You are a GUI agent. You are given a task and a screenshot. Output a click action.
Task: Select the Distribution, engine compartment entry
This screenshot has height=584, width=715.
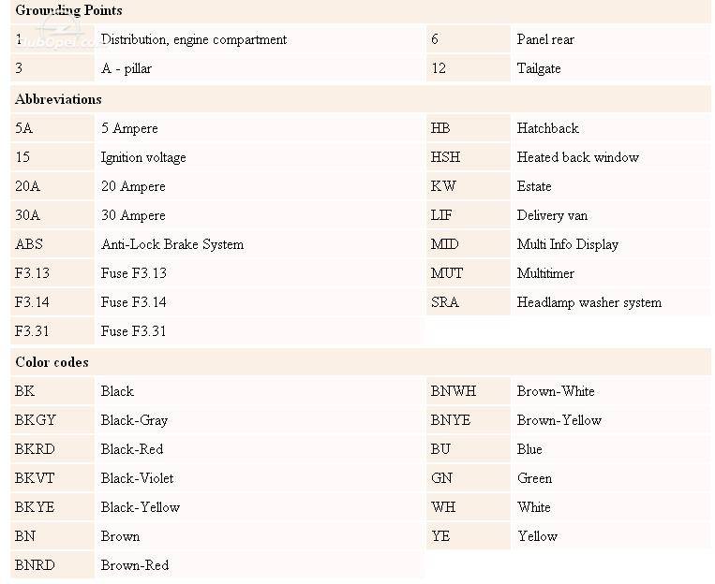pos(194,39)
